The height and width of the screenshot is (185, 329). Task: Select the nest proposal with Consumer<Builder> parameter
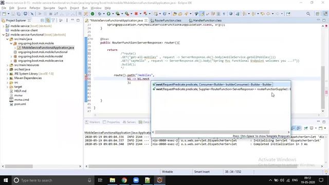[x=221, y=84]
